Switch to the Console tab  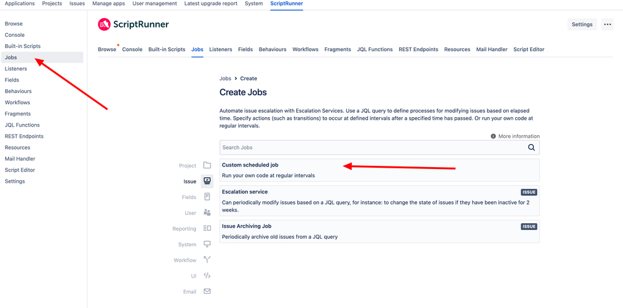pyautogui.click(x=132, y=50)
